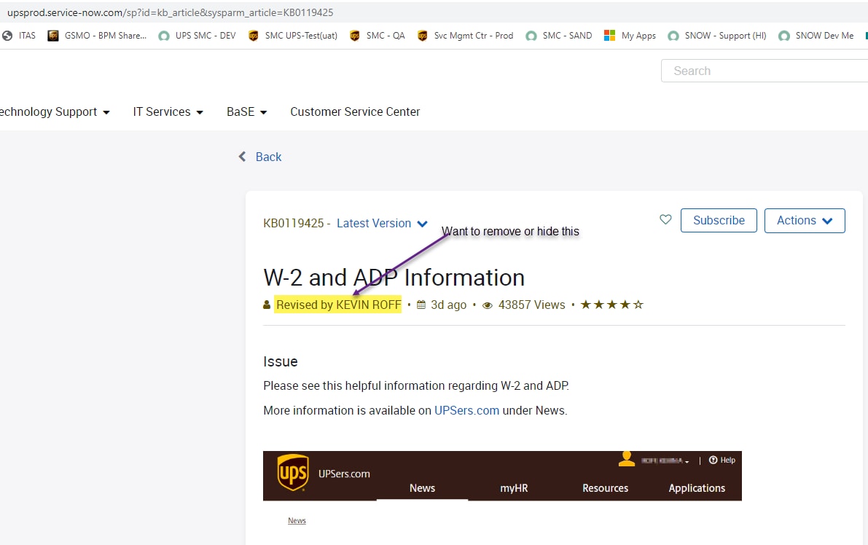
Task: Rate the article with the fifth star
Action: [x=638, y=305]
